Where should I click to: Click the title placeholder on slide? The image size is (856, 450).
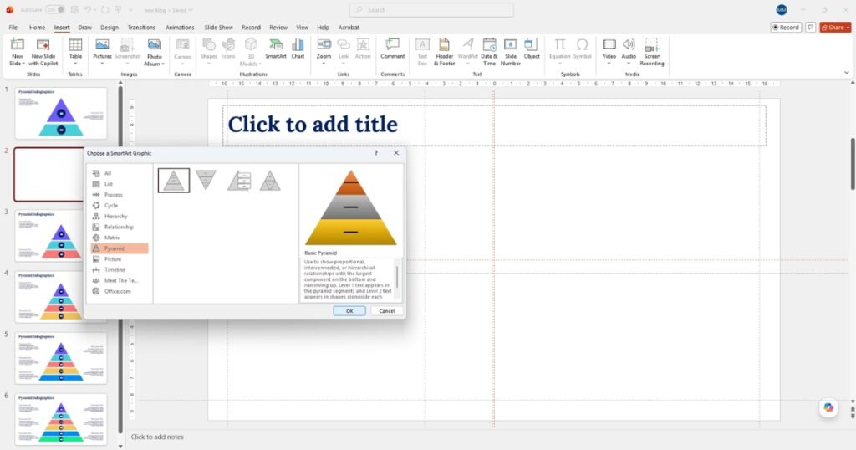pos(494,125)
